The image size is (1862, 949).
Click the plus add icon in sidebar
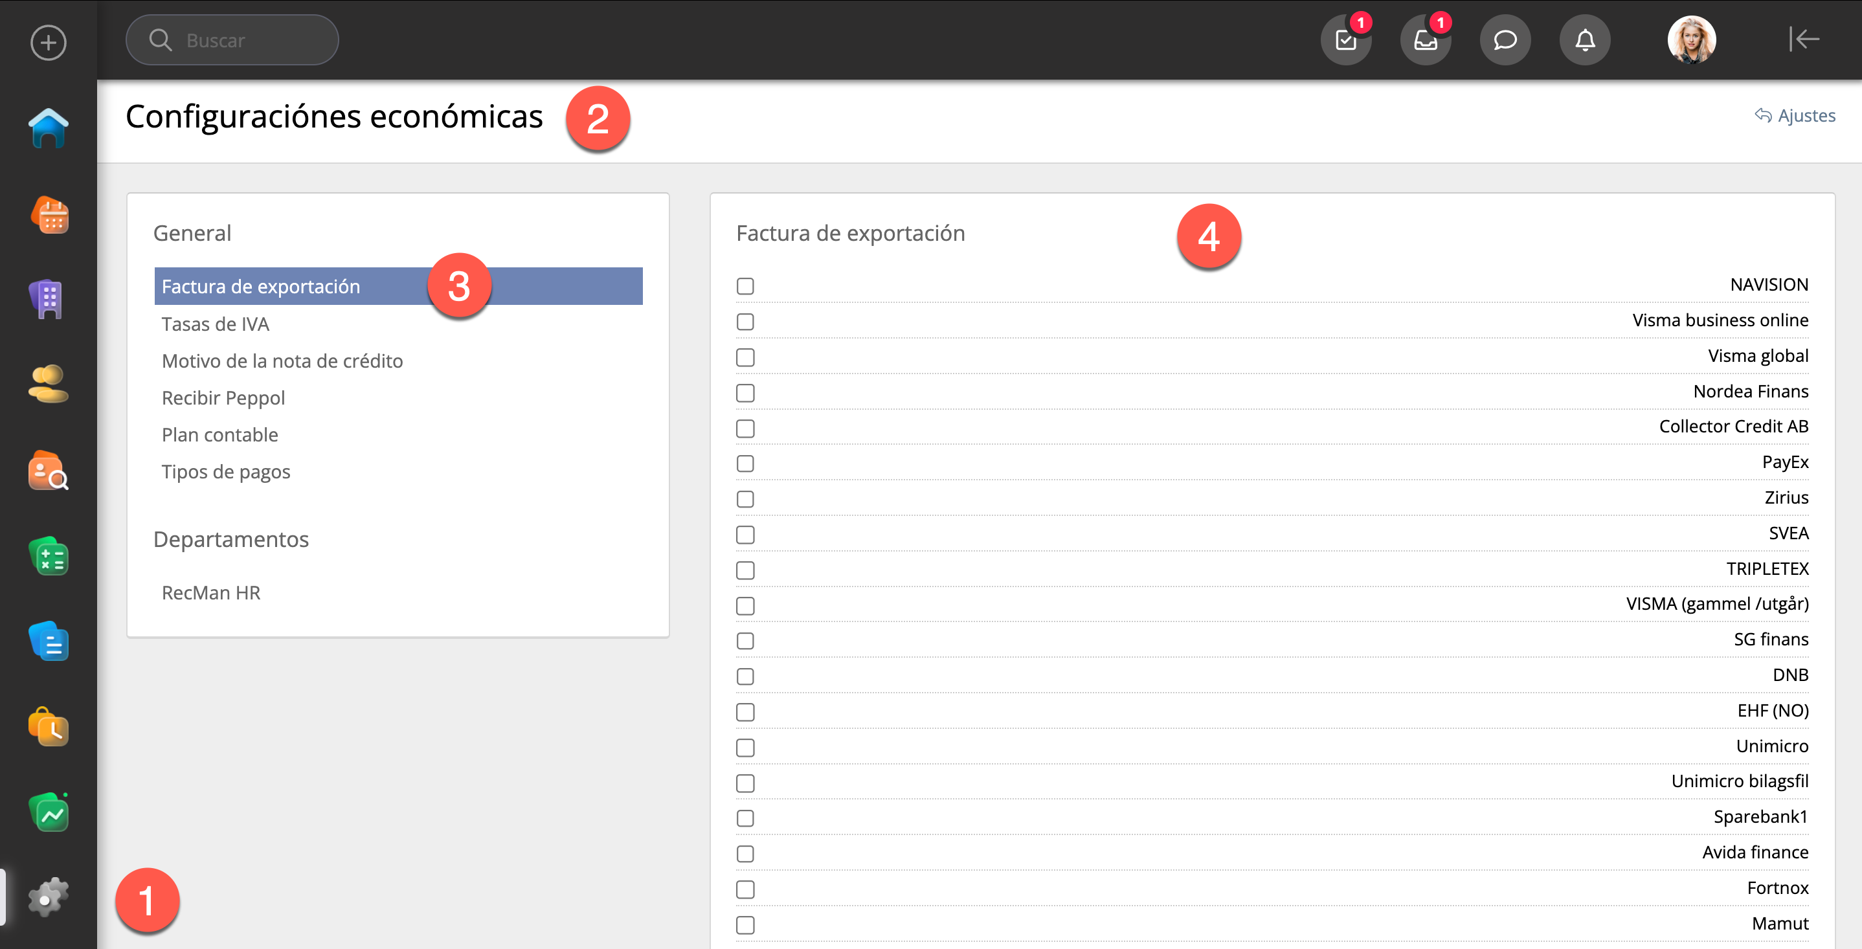pyautogui.click(x=49, y=42)
